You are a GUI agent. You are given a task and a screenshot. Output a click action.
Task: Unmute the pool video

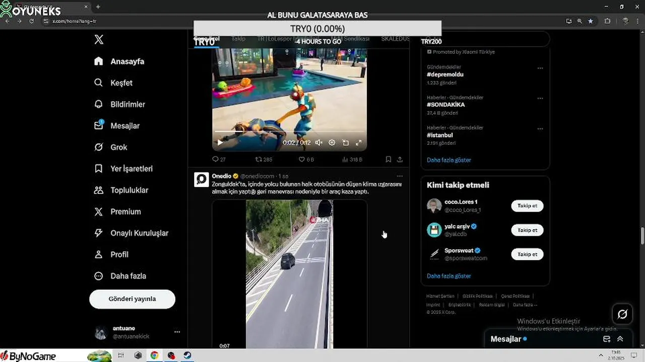point(318,143)
